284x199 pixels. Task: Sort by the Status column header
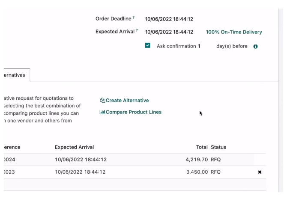click(218, 147)
